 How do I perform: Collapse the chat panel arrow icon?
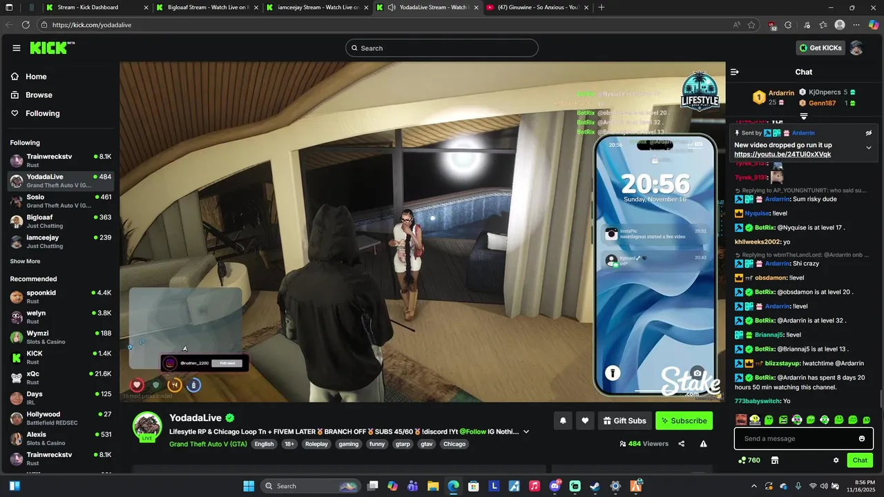pyautogui.click(x=735, y=72)
